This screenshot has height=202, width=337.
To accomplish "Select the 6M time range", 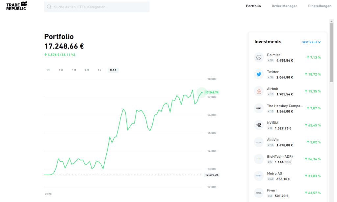I will pyautogui.click(x=87, y=70).
